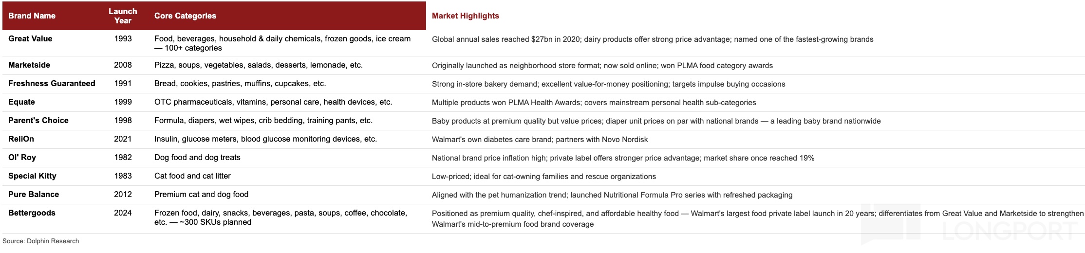Click the Pure Balance brand name
Viewport: 1085px width, 253px height.
(x=34, y=194)
